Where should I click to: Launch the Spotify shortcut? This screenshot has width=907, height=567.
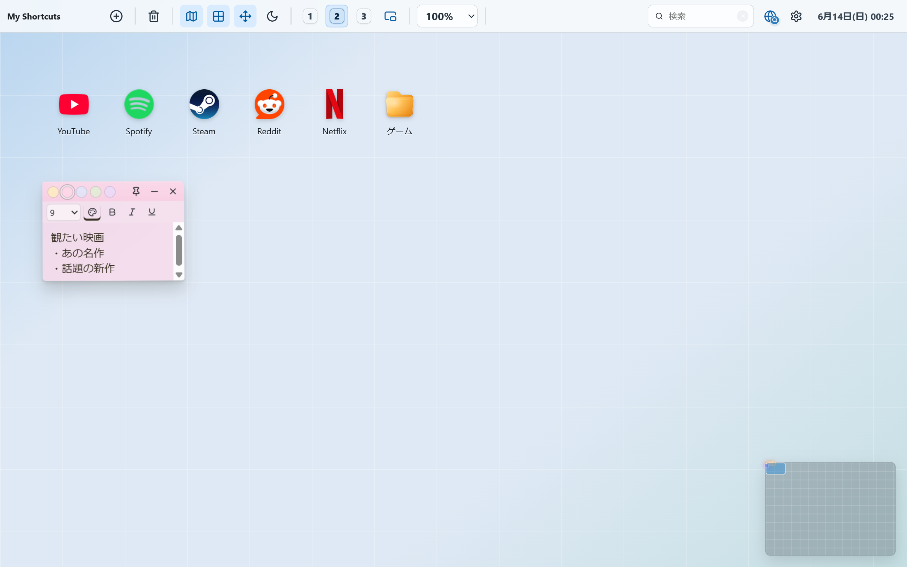[x=139, y=104]
